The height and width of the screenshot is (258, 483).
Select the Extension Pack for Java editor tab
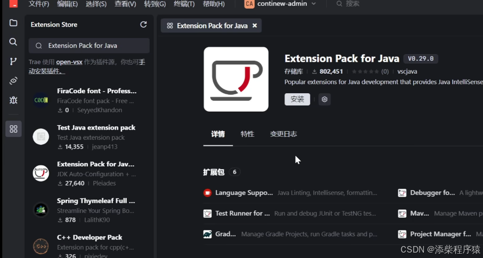(x=211, y=25)
